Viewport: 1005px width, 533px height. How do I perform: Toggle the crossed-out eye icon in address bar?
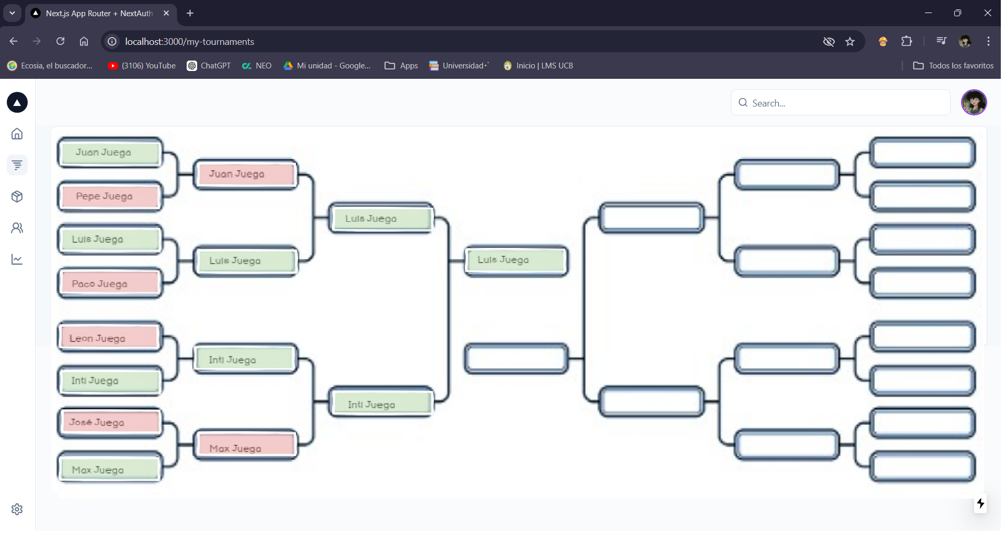829,42
